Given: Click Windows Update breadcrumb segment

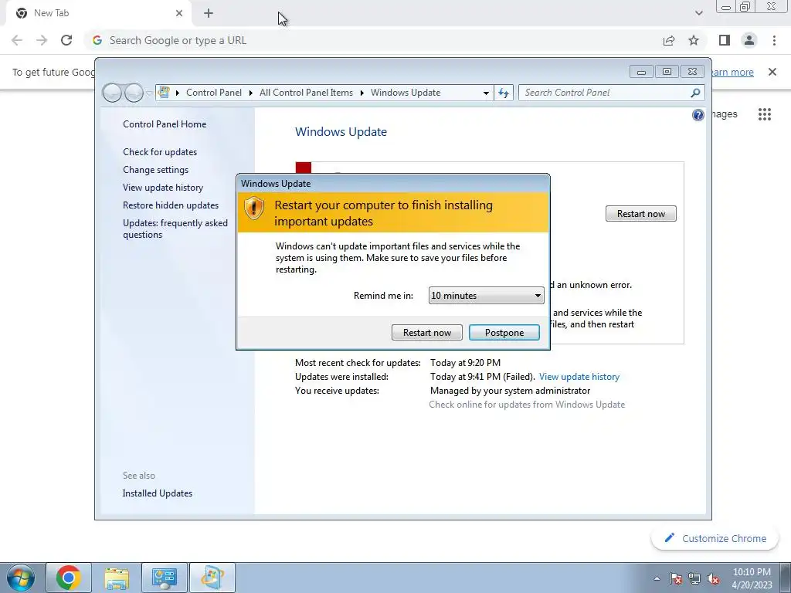Looking at the screenshot, I should pyautogui.click(x=406, y=93).
